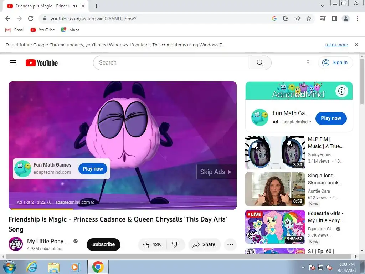
Task: Mute tab via speaker icon
Action: (75, 6)
